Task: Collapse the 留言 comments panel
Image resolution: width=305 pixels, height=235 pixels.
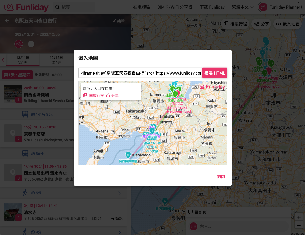Action: point(285,212)
